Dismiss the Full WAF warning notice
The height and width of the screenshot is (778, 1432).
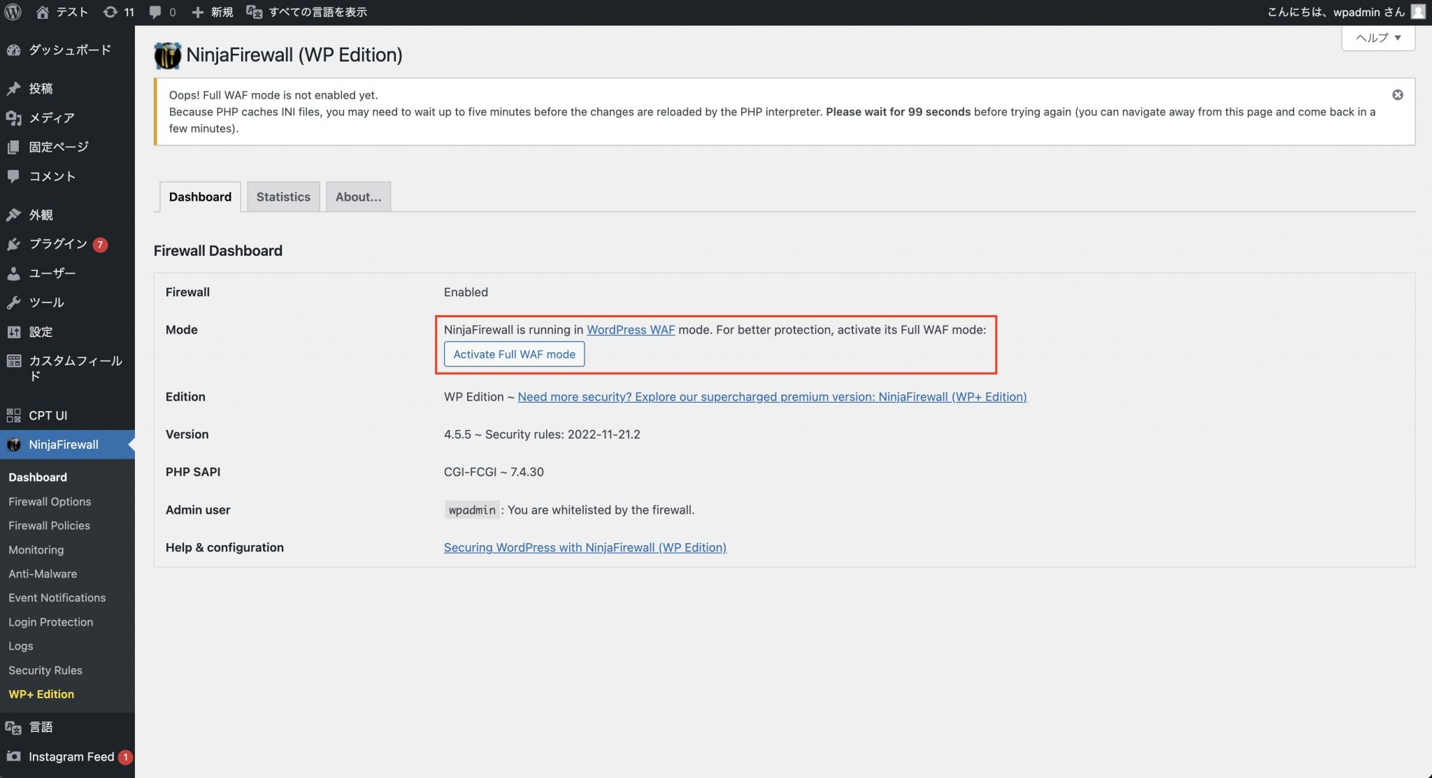click(x=1398, y=94)
